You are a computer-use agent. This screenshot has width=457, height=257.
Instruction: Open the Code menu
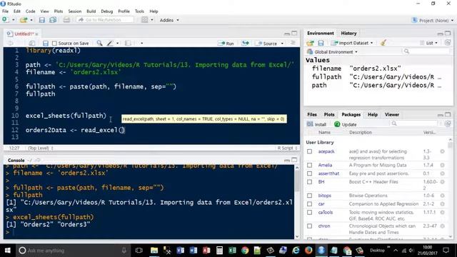(30, 11)
